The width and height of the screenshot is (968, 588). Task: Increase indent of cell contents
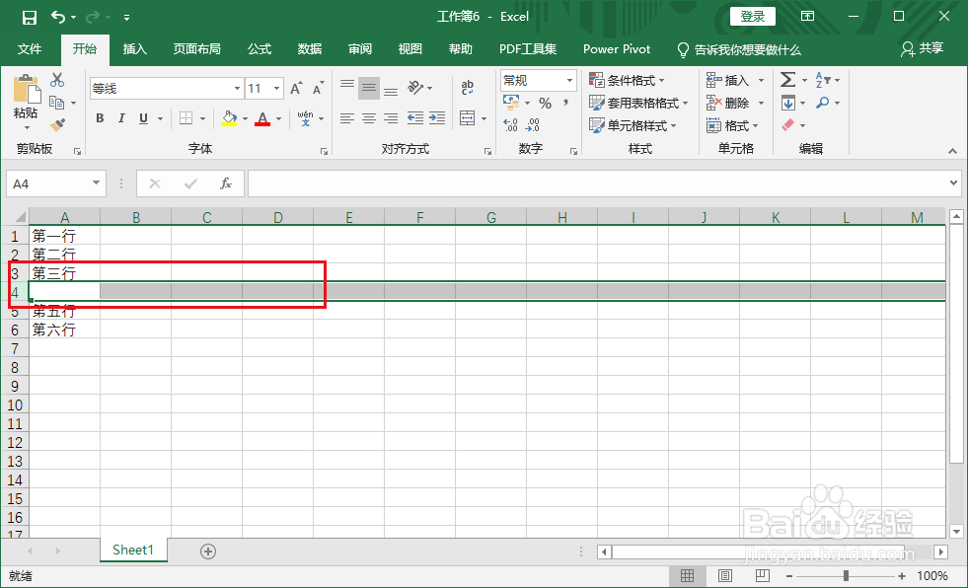pyautogui.click(x=437, y=117)
